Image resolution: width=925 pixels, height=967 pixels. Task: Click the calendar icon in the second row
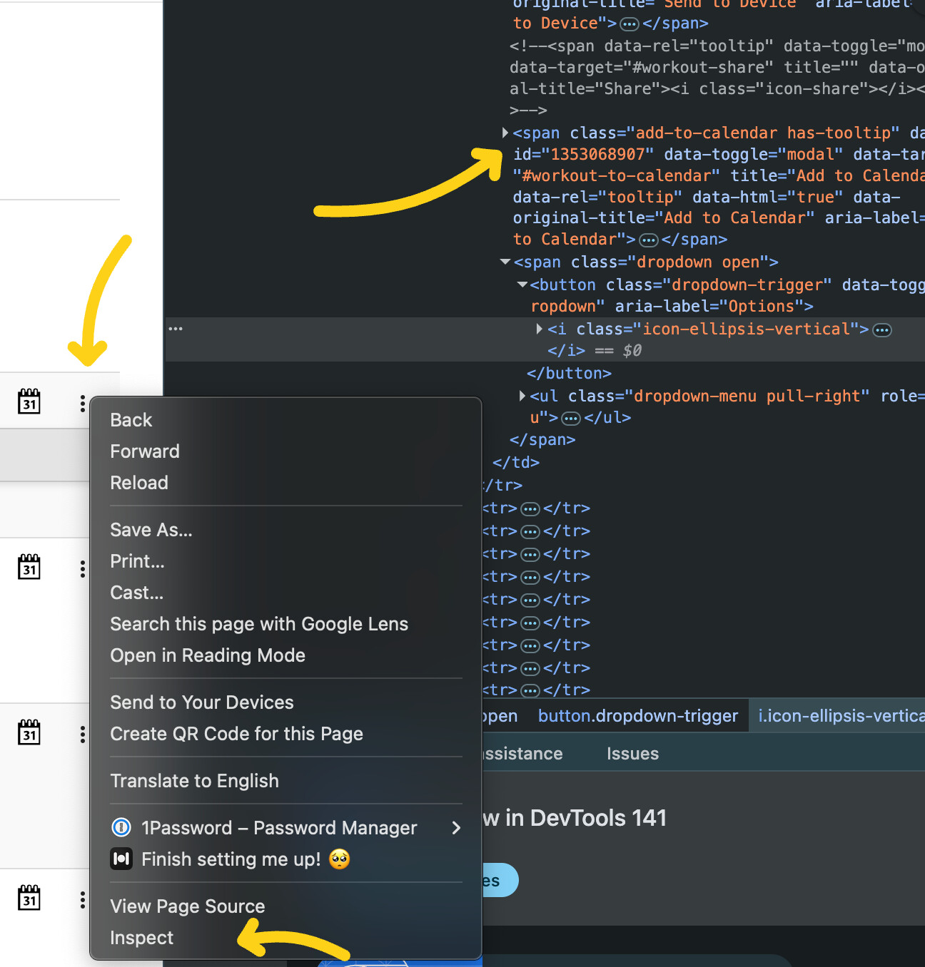29,568
